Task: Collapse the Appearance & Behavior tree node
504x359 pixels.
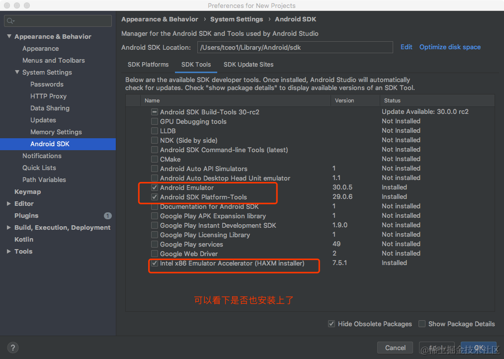Action: point(9,36)
